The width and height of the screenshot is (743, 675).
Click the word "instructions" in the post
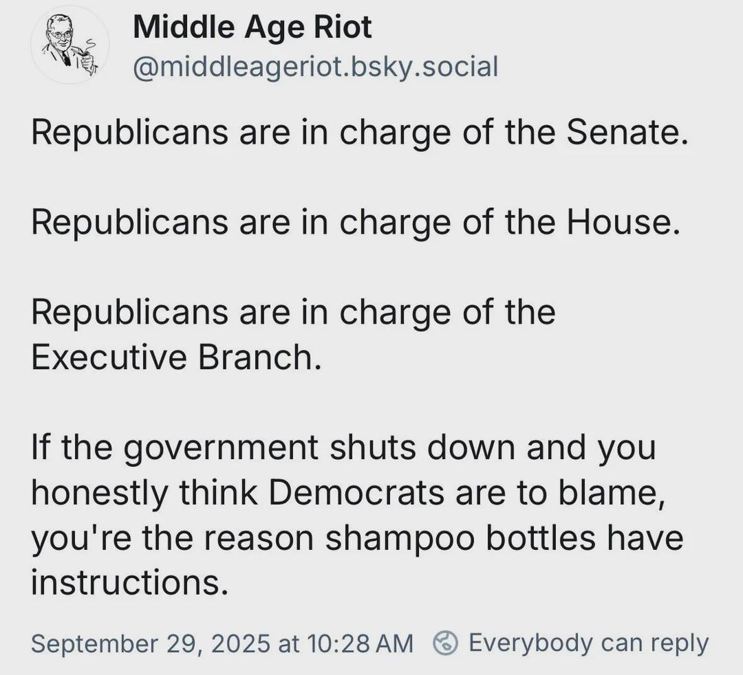[x=128, y=582]
